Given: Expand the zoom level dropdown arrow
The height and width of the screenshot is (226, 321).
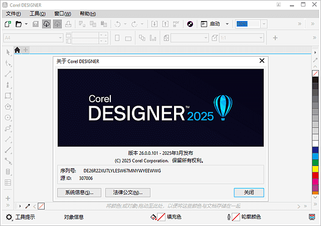Looking at the screenshot, I should coord(264,24).
